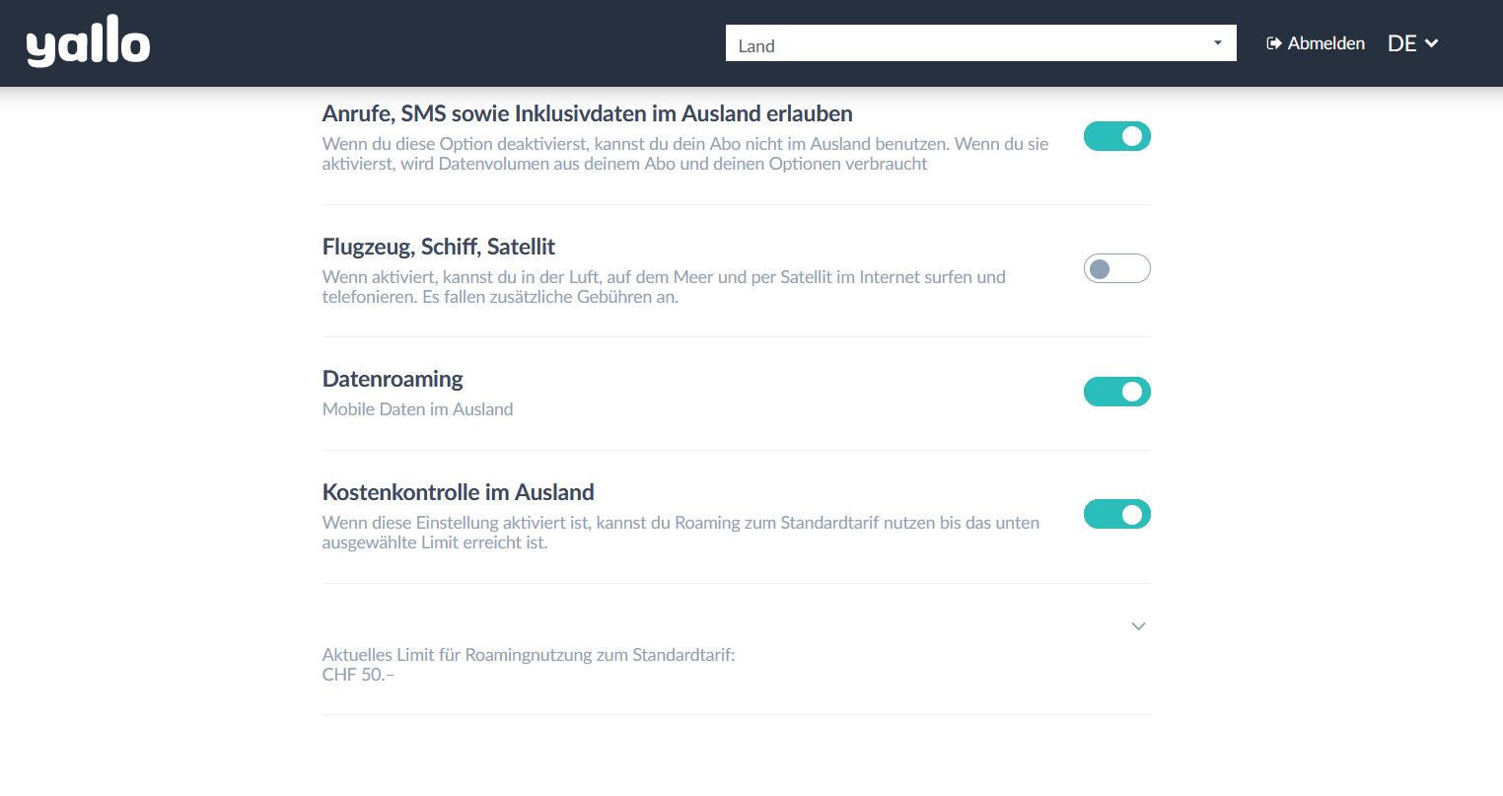Click the Abmelden logout link

(1325, 43)
